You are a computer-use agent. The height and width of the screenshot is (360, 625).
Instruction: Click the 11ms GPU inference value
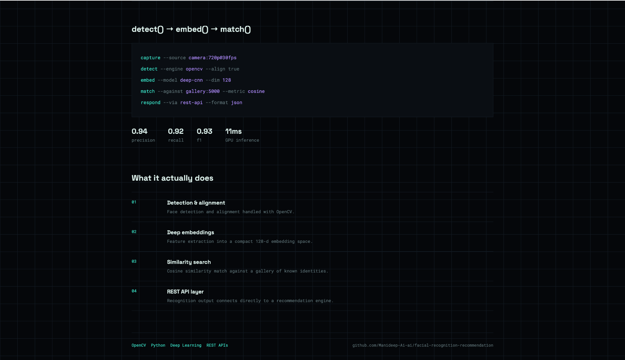[x=233, y=131]
